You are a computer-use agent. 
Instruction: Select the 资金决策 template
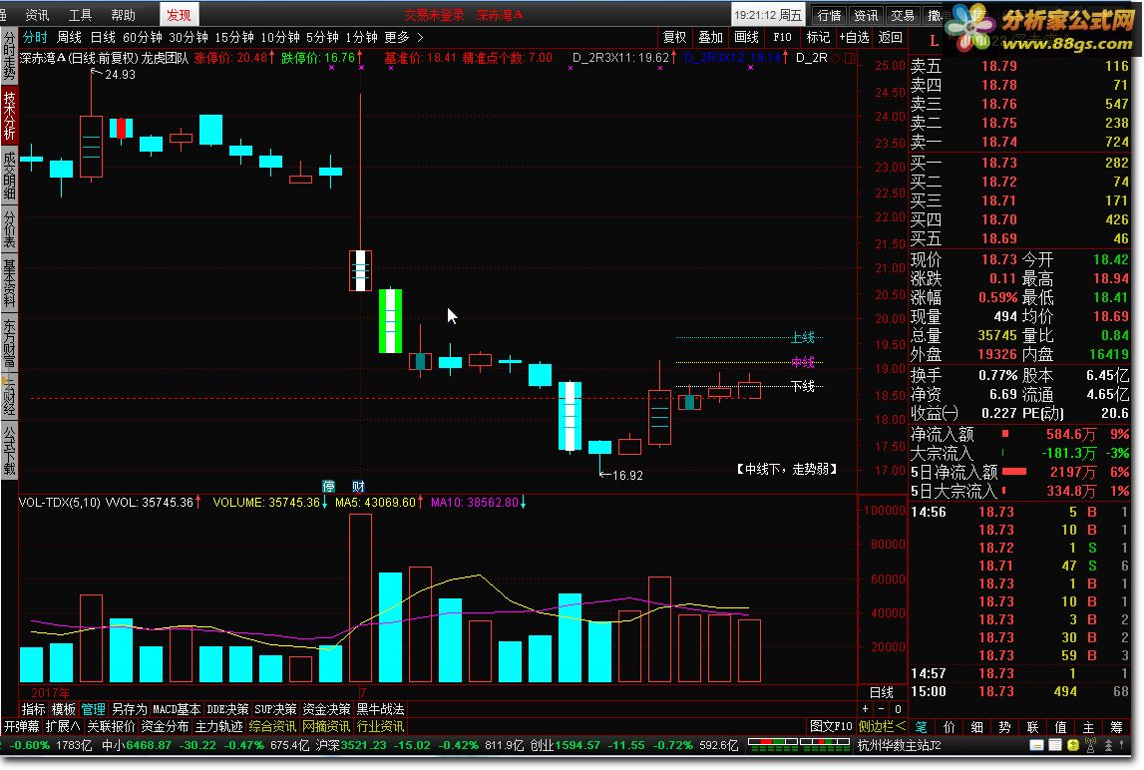tap(326, 709)
